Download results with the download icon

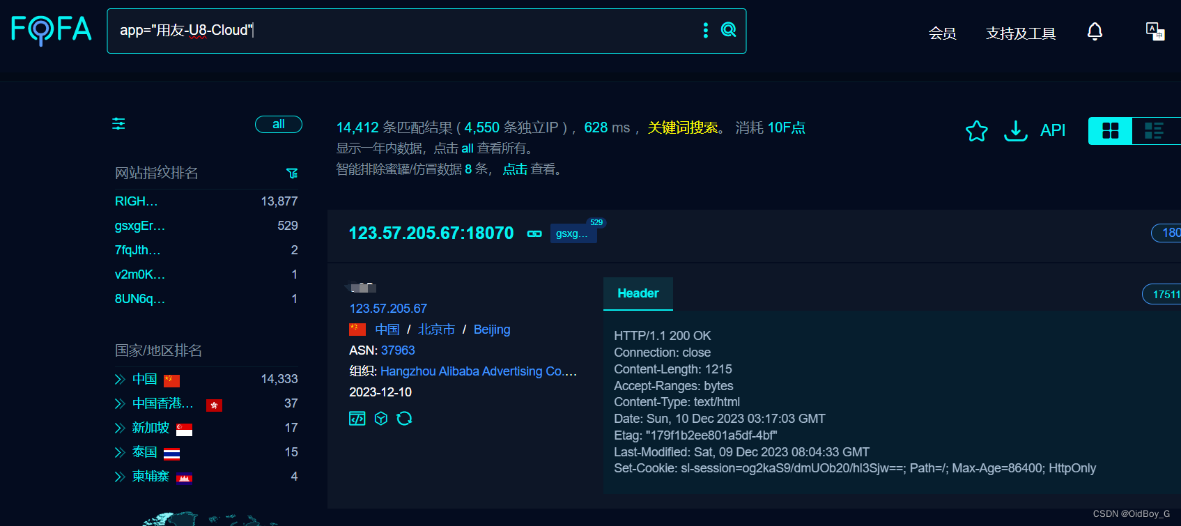(1016, 130)
